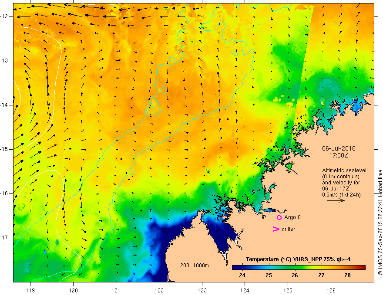Click the colorbar tick label 24
This screenshot has height=295, width=383.
(x=242, y=275)
